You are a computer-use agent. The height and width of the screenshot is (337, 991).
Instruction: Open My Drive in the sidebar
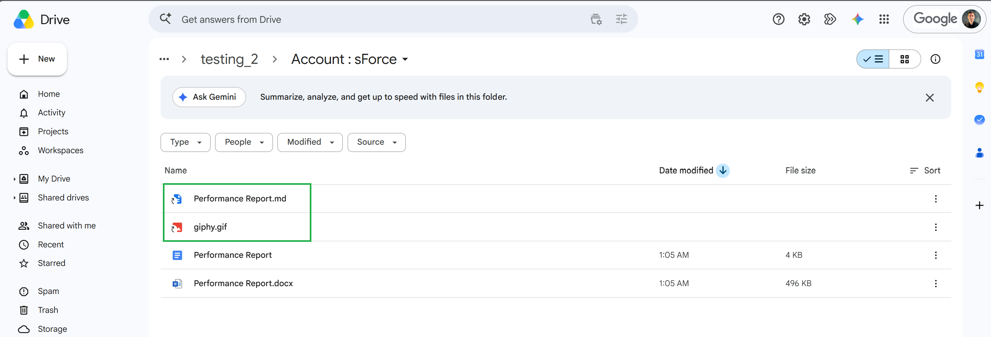point(54,179)
